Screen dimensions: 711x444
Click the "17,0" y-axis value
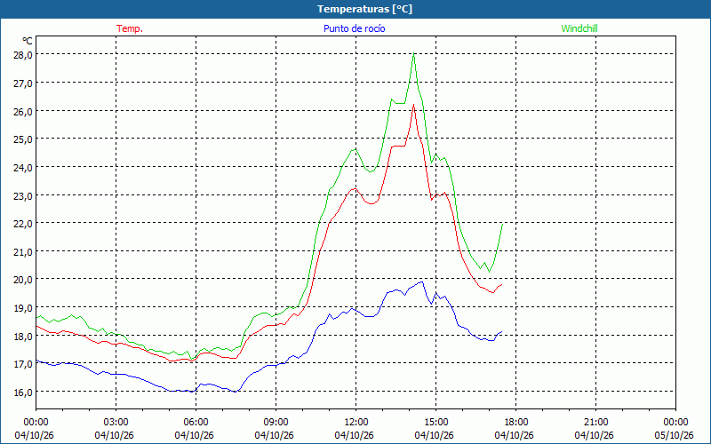point(23,364)
